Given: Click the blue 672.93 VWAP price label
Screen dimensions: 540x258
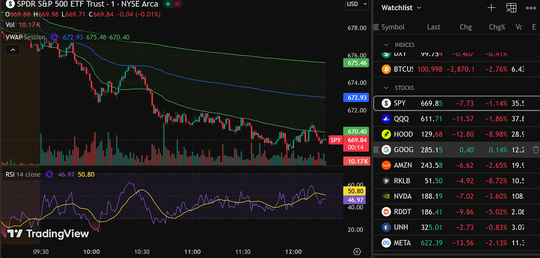Looking at the screenshot, I should (x=356, y=98).
